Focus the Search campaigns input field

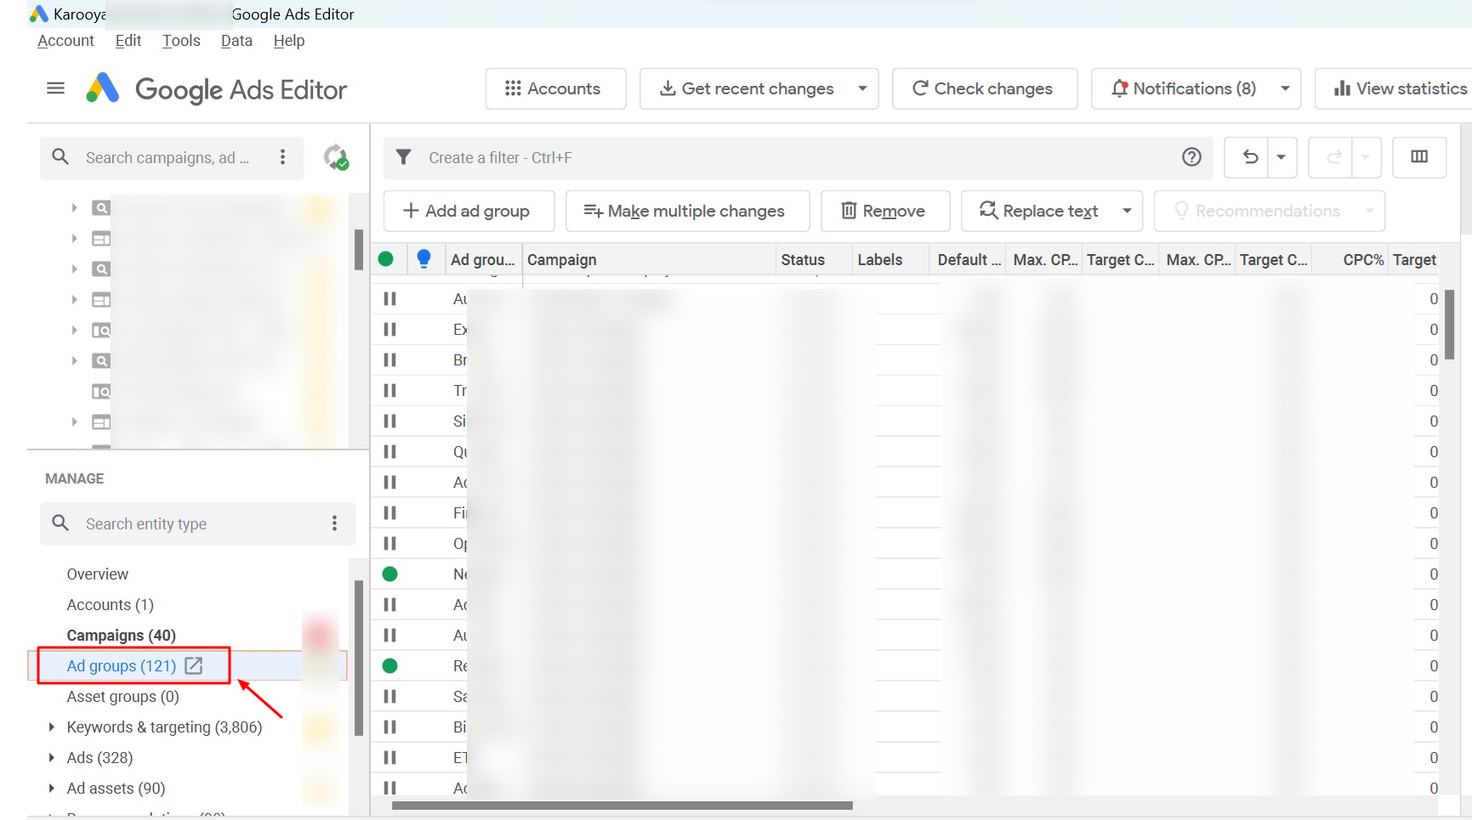pos(168,157)
